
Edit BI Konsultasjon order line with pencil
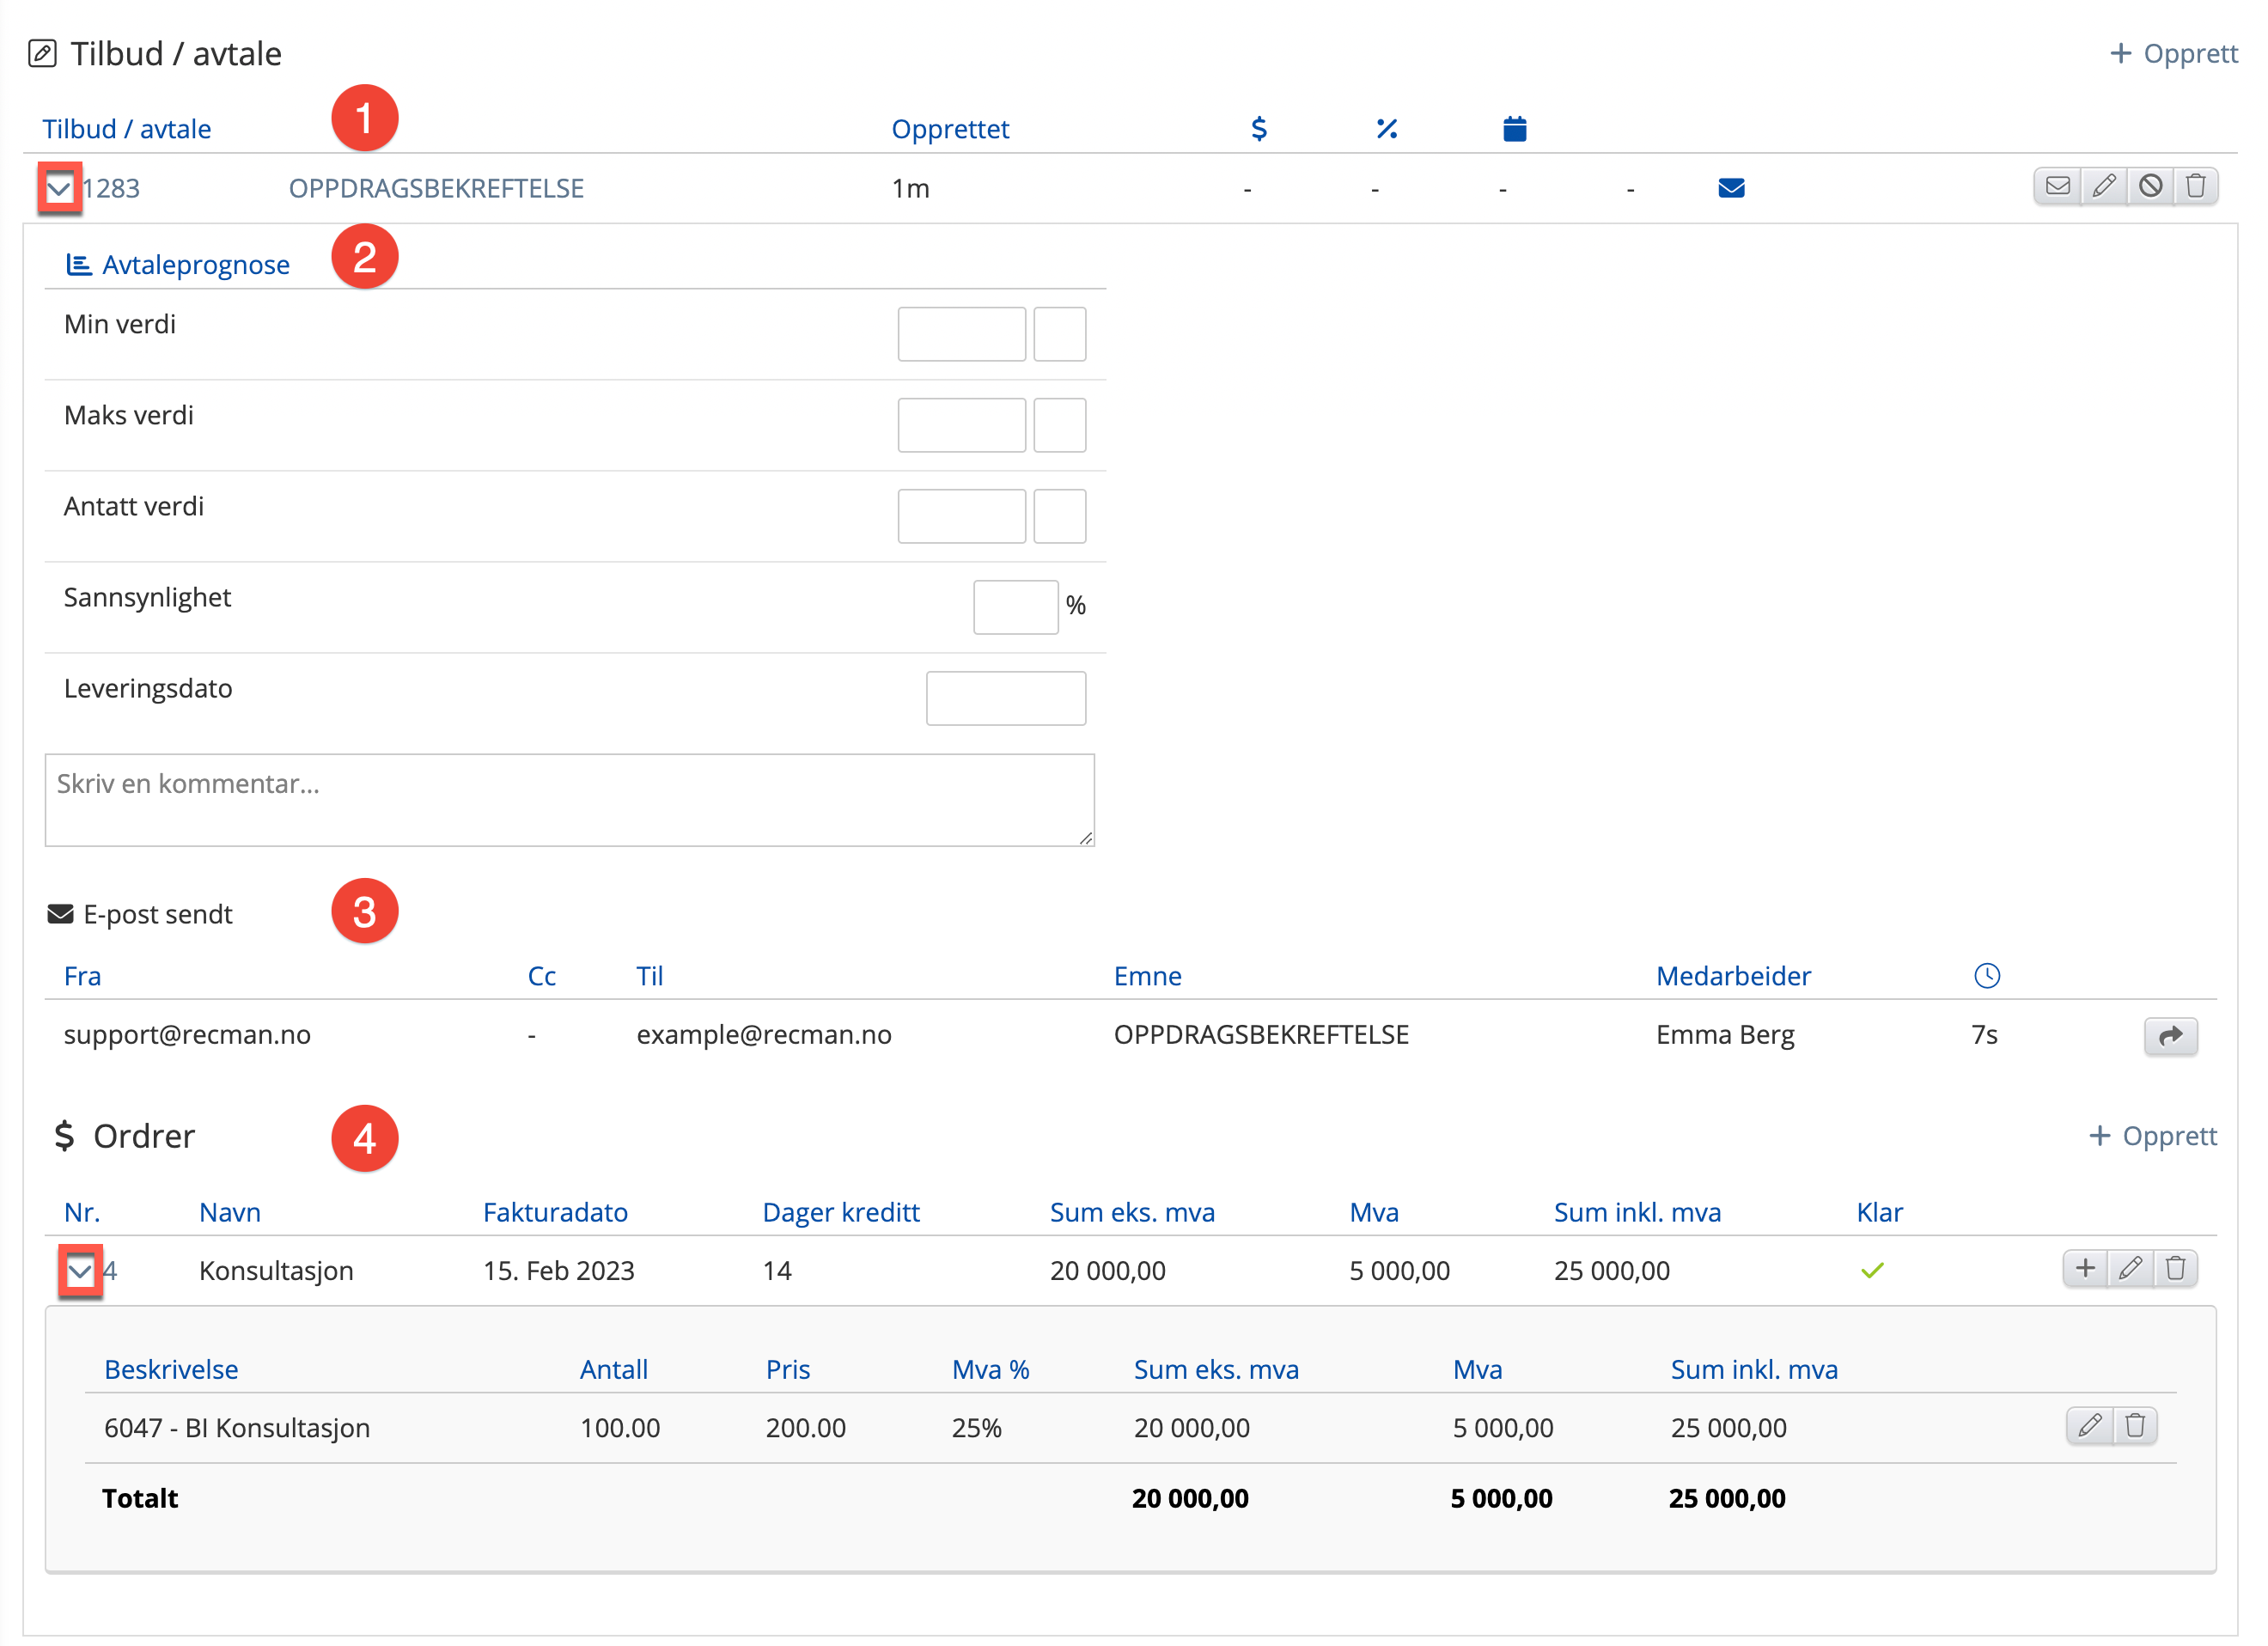pos(2089,1425)
